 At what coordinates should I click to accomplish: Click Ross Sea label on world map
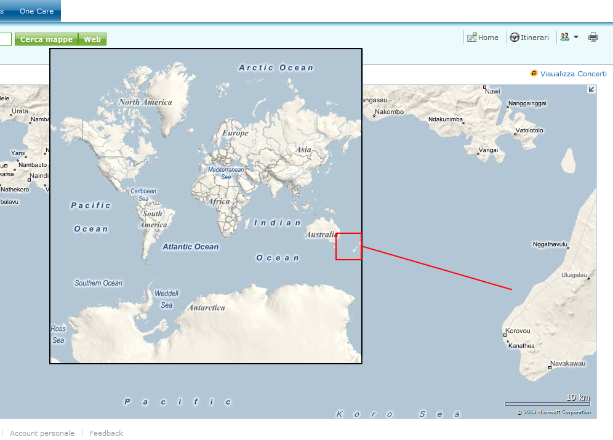click(x=58, y=334)
